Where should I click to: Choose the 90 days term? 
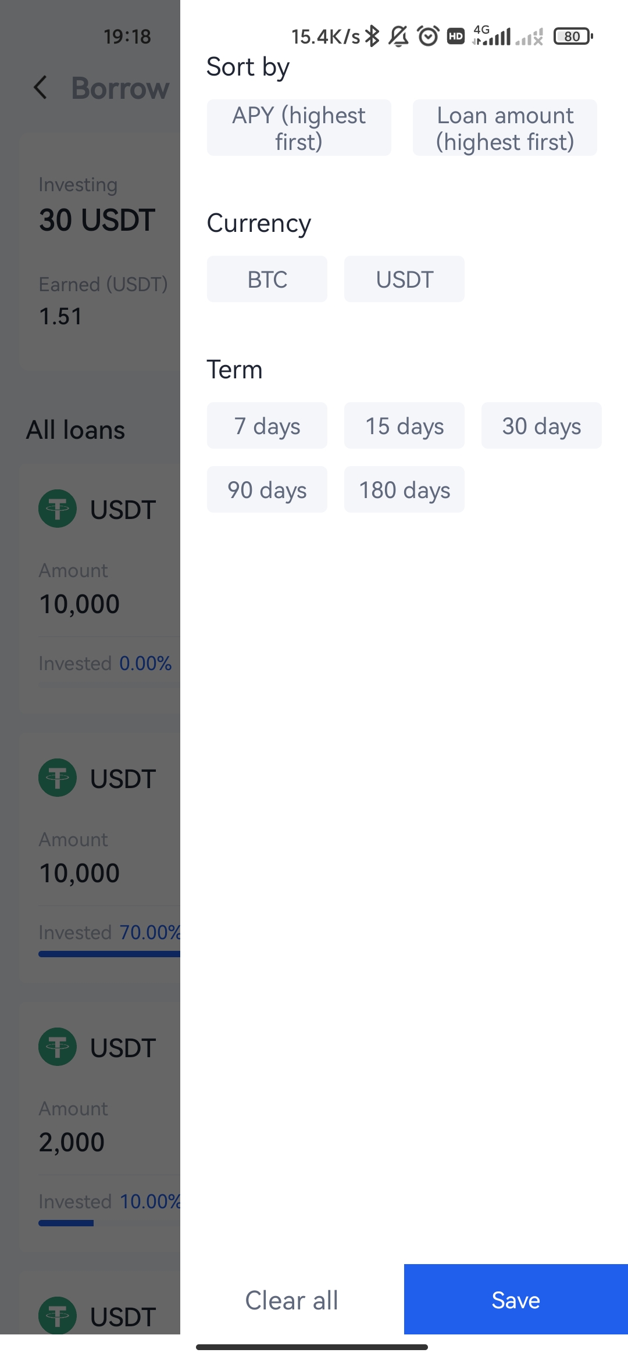(267, 489)
